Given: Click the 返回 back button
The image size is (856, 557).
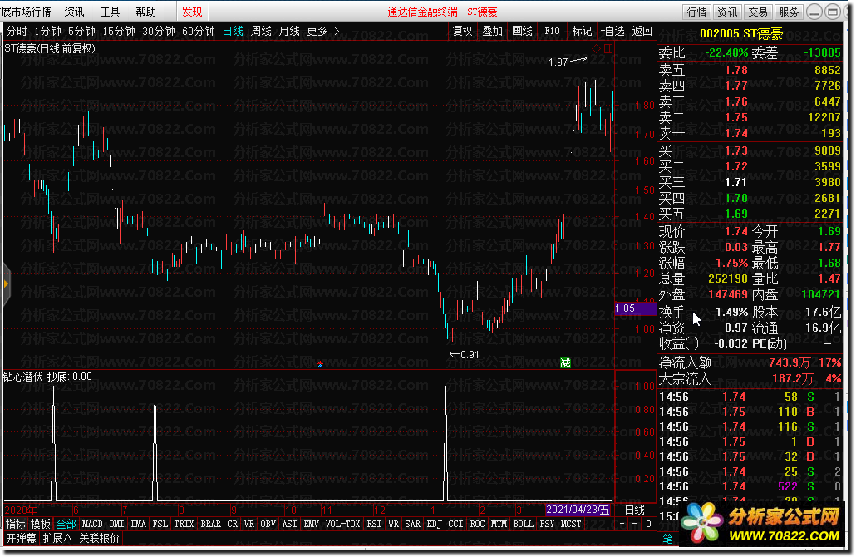Looking at the screenshot, I should [x=642, y=31].
